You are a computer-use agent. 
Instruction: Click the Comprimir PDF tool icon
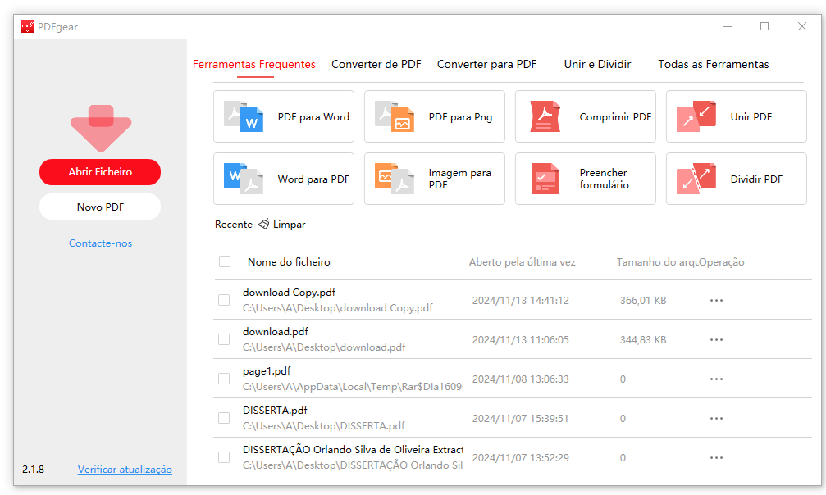click(x=545, y=116)
